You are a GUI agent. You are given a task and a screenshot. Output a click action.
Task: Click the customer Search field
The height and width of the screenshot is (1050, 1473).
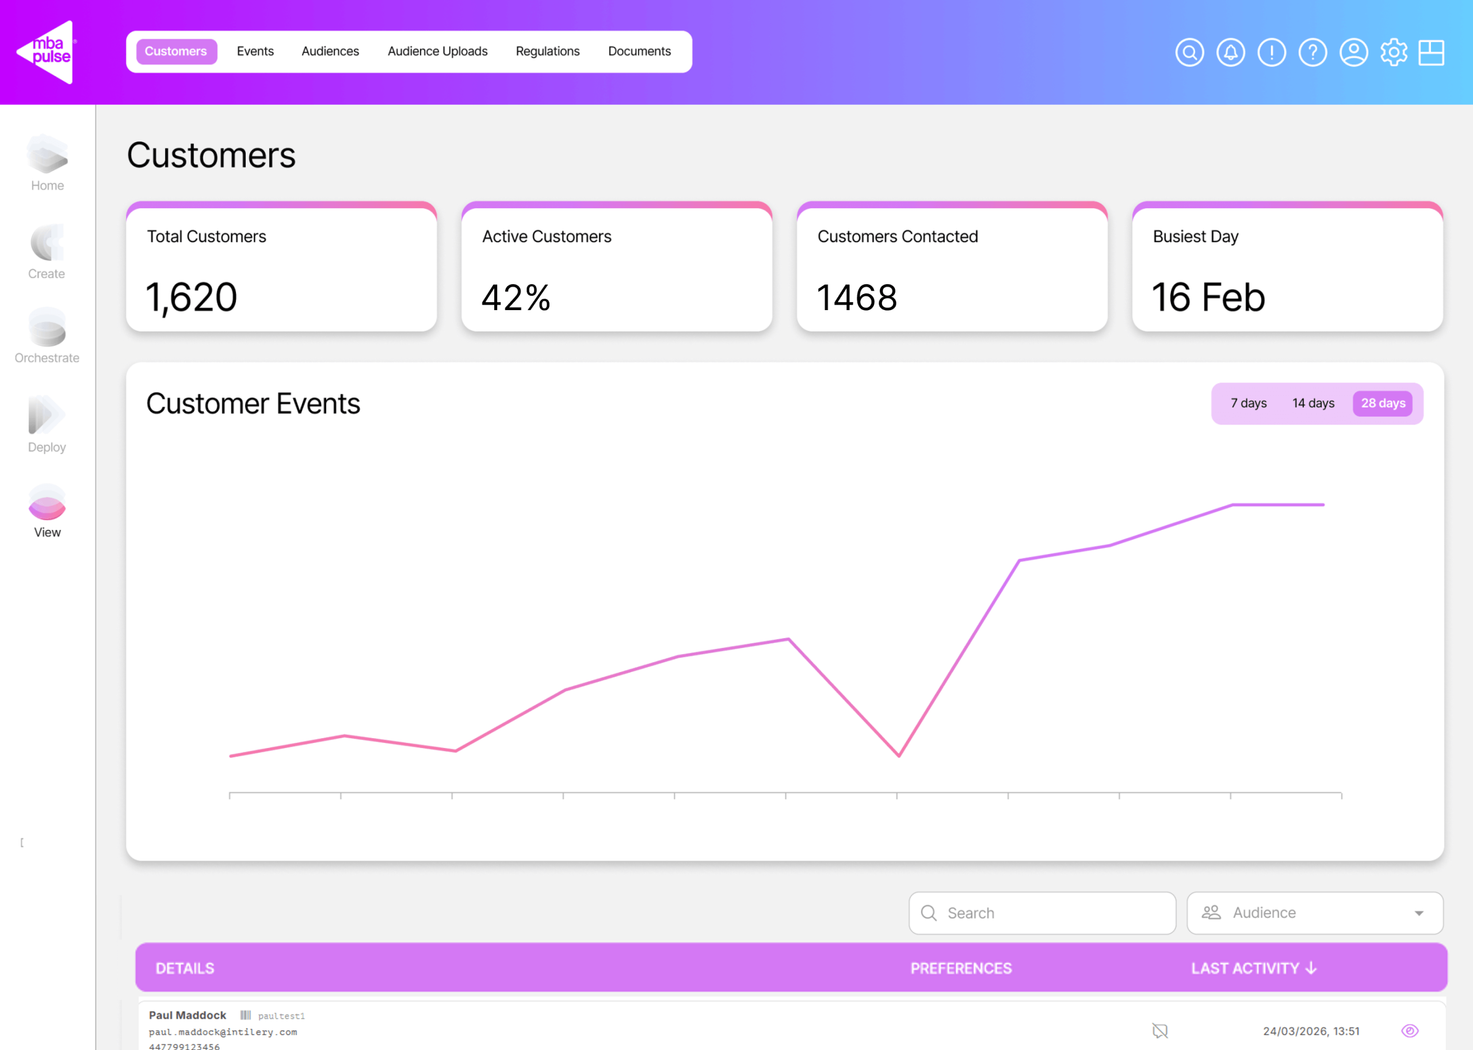point(1041,913)
